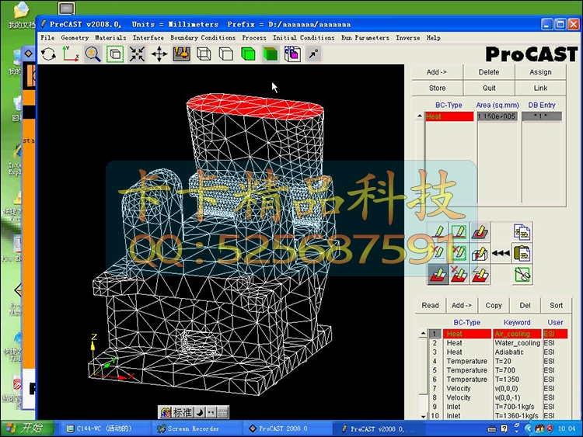Open the Geometry menu
This screenshot has width=583, height=437.
click(75, 37)
